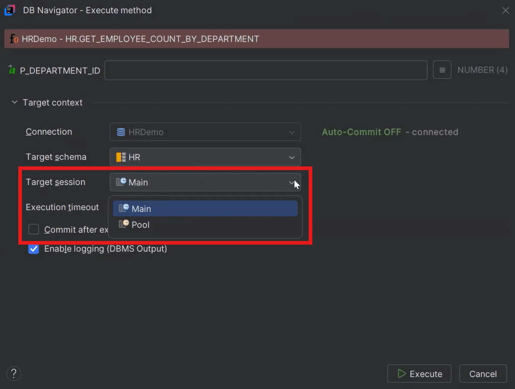Click the DB Navigator icon in the title bar
The width and height of the screenshot is (515, 389).
(x=9, y=10)
